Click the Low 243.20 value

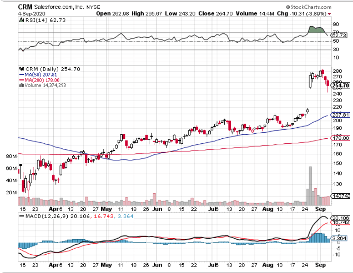pyautogui.click(x=180, y=14)
